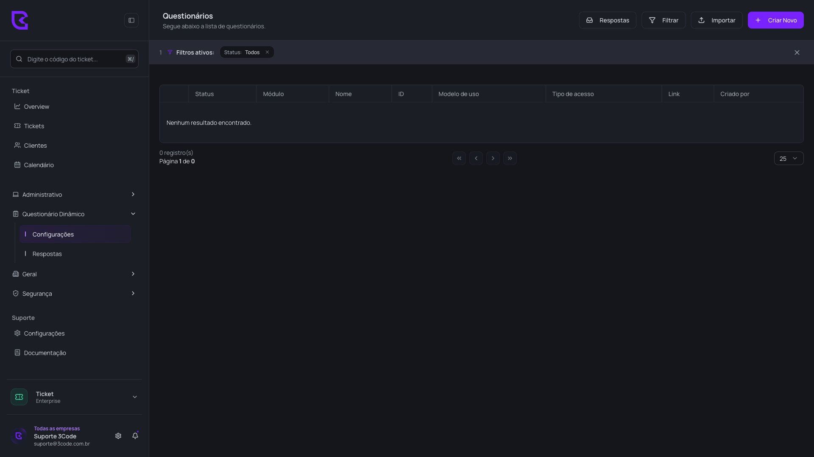Click the Questionário Dinâmico clipboard icon

16,214
